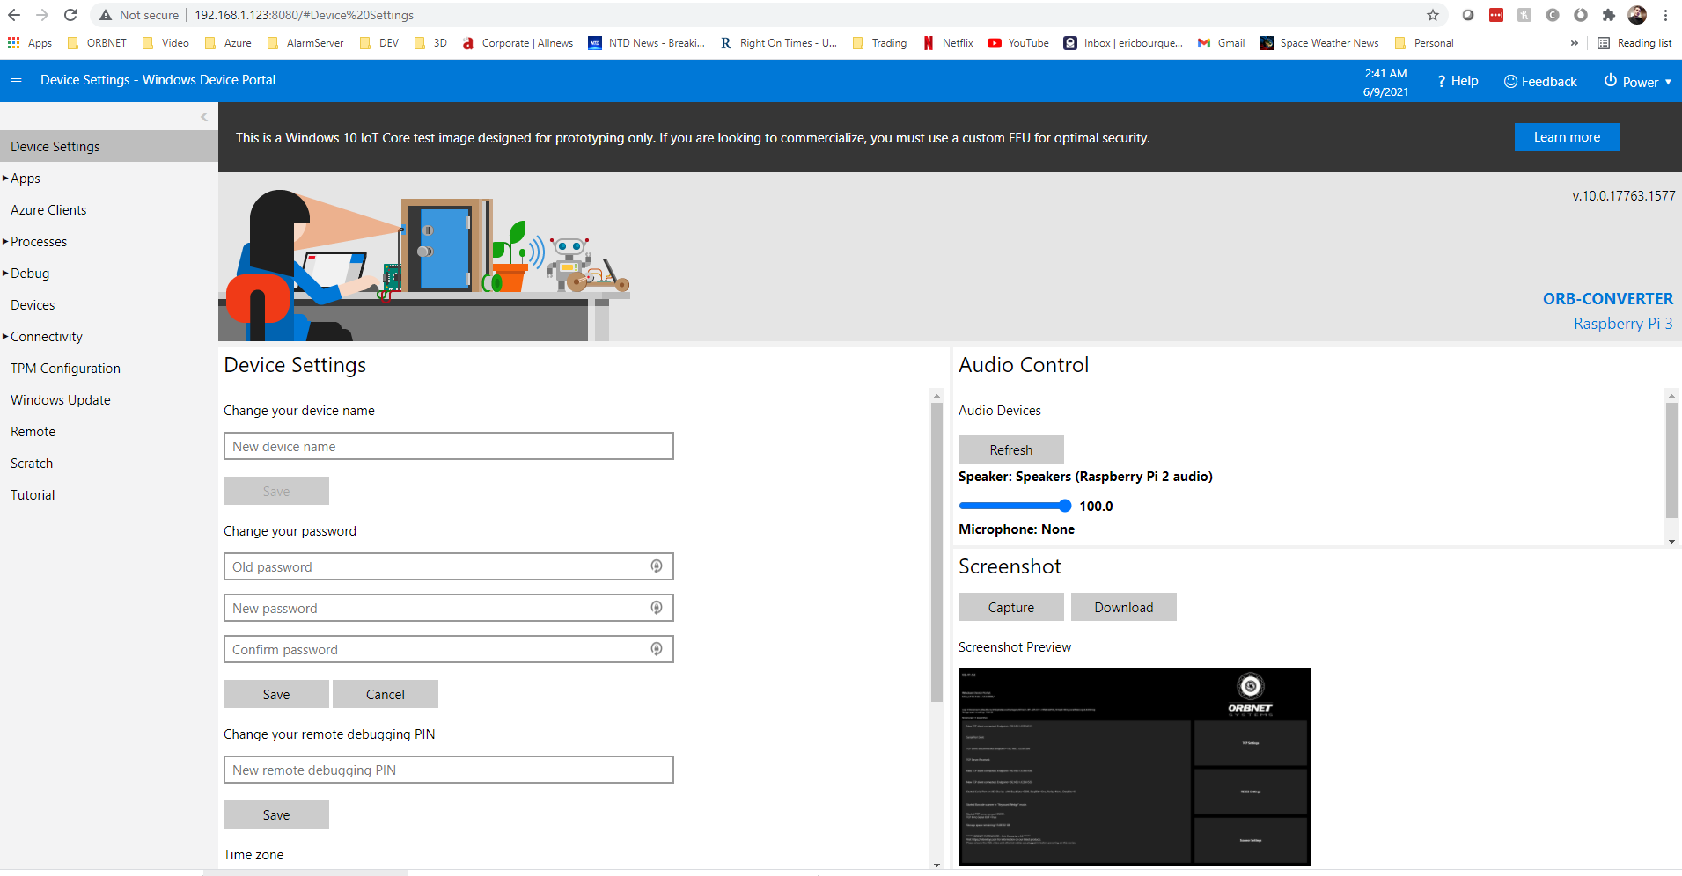Screen dimensions: 1682x876
Task: Open TPM Configuration page
Action: pyautogui.click(x=65, y=369)
